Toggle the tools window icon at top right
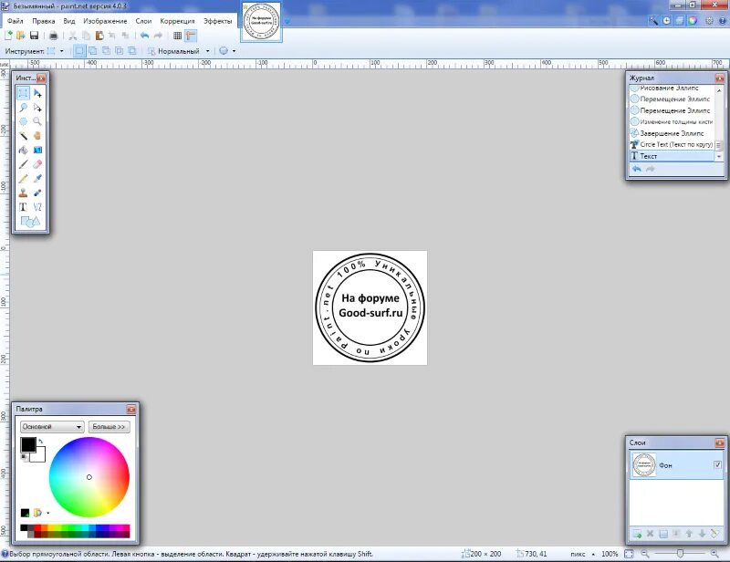Screen dimensions: 730x562 [x=654, y=20]
